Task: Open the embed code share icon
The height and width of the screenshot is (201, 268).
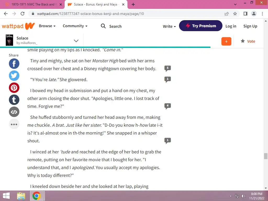Action: [x=14, y=112]
